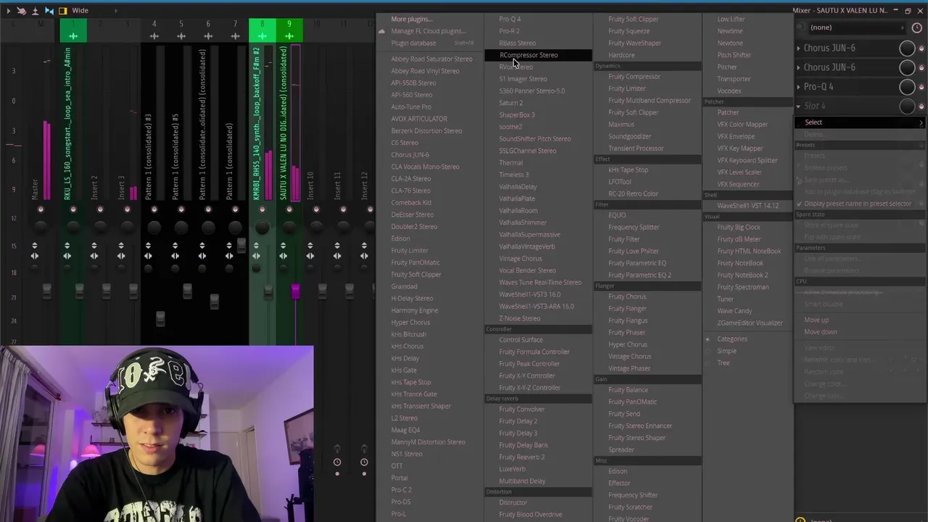The image size is (928, 522).
Task: Select Fruity Parametric EQ 2 plugin
Action: tap(639, 275)
